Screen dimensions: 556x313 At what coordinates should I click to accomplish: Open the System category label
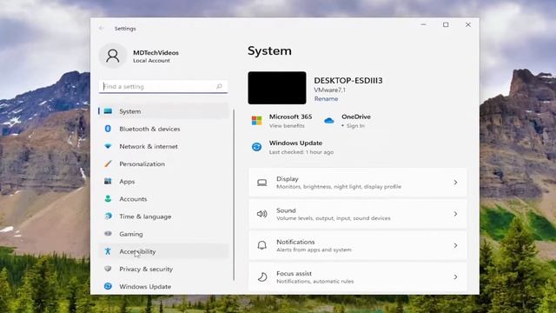click(129, 111)
